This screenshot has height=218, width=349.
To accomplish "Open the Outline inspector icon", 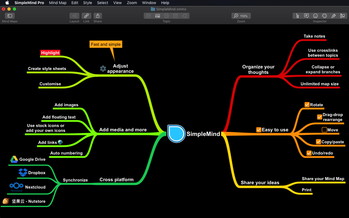I will tap(297, 16).
